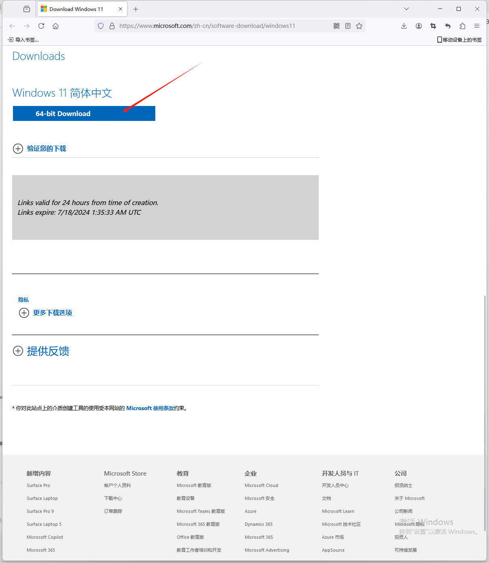This screenshot has height=563, width=489.
Task: Toggle reader view icon
Action: click(x=348, y=26)
